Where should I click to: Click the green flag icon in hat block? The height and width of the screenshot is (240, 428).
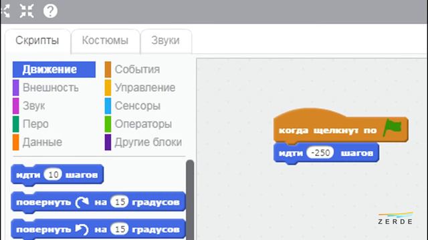[x=393, y=127]
